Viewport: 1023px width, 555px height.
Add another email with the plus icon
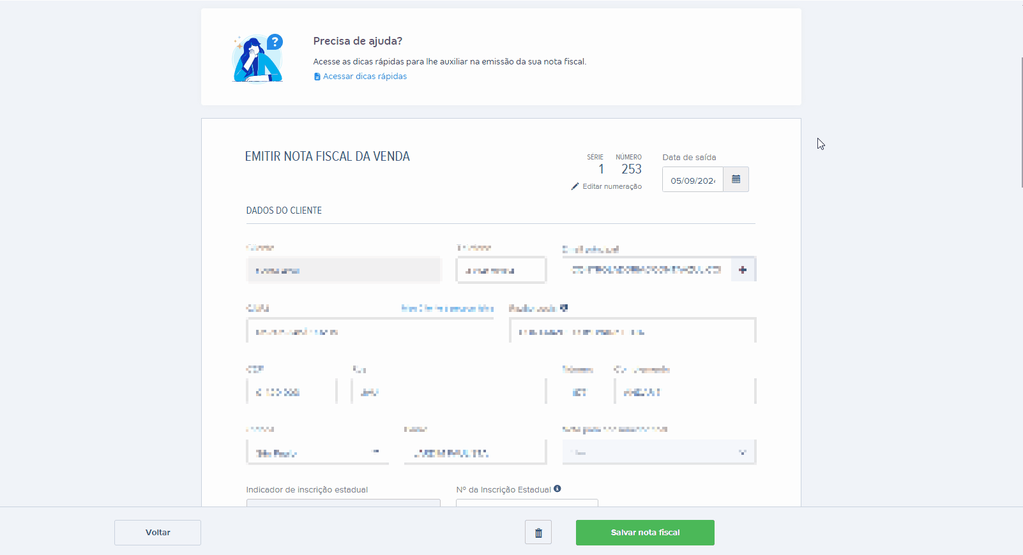(x=743, y=270)
